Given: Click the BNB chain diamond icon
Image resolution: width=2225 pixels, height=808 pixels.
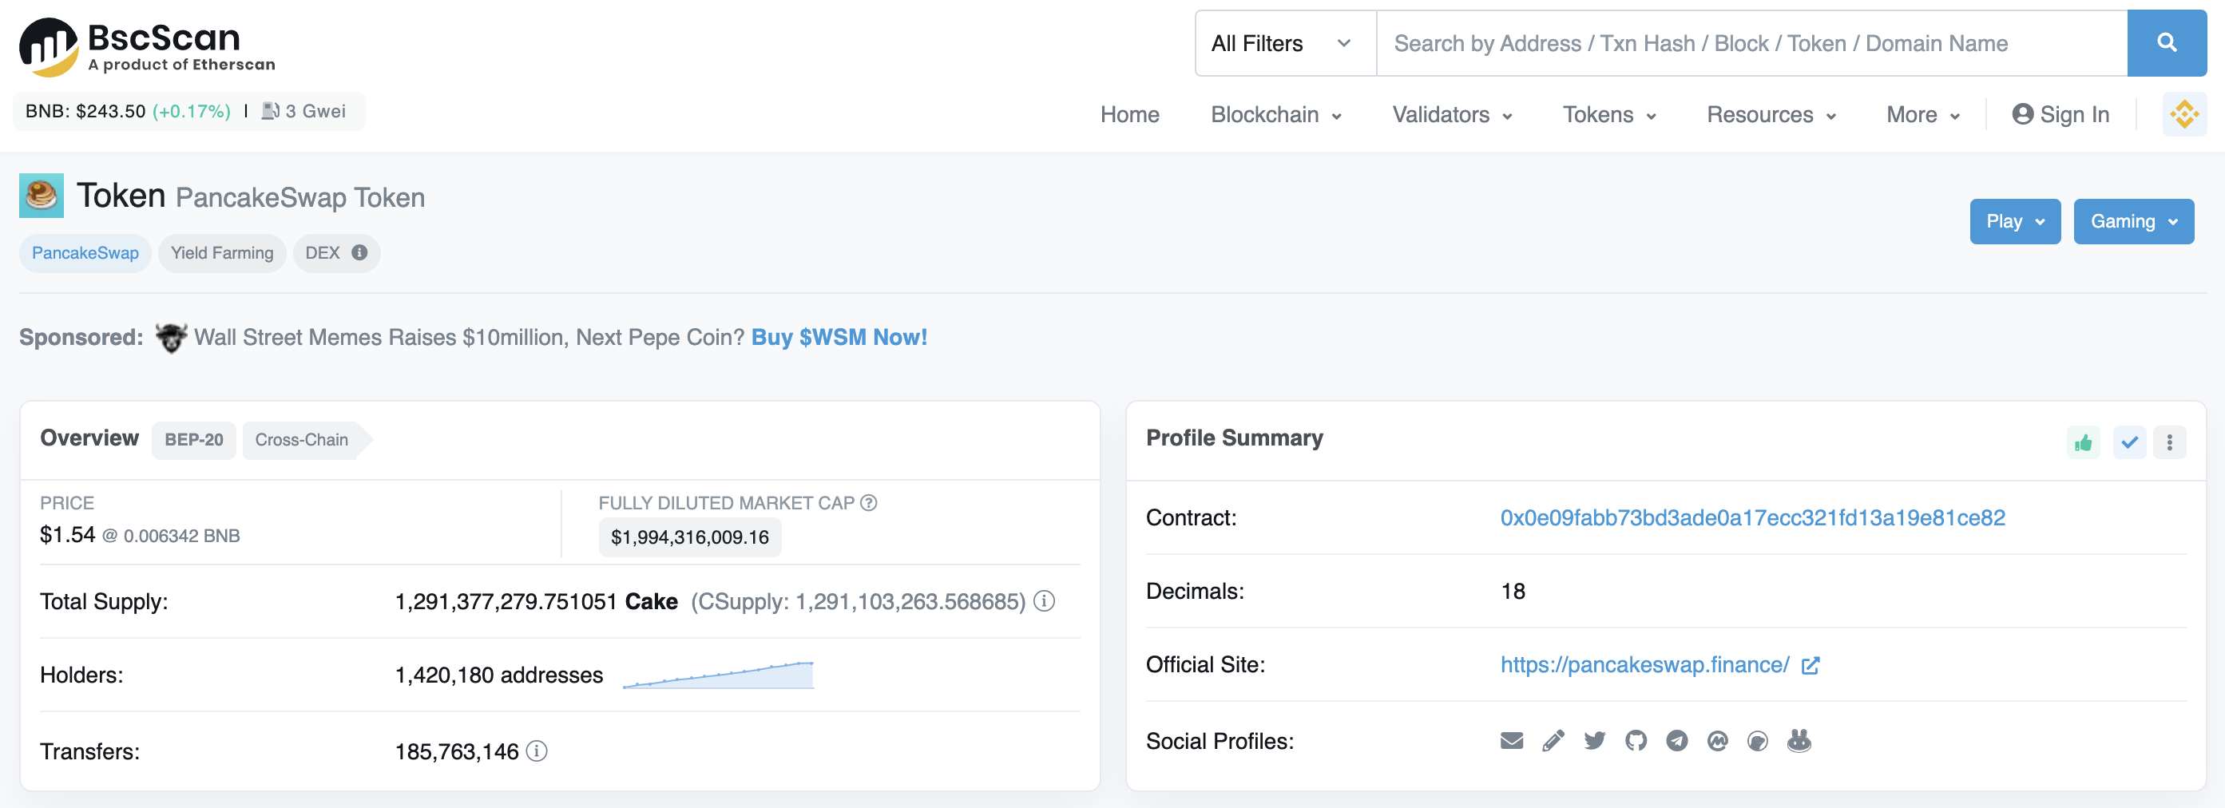Looking at the screenshot, I should (x=2184, y=115).
